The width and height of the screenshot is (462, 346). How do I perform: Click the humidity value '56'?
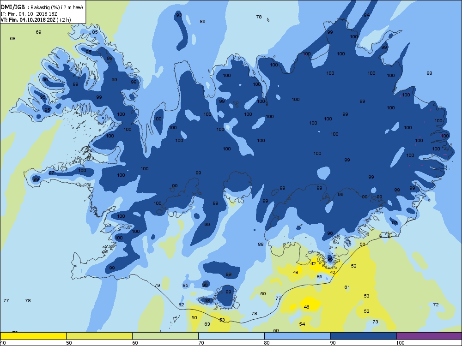(362, 244)
